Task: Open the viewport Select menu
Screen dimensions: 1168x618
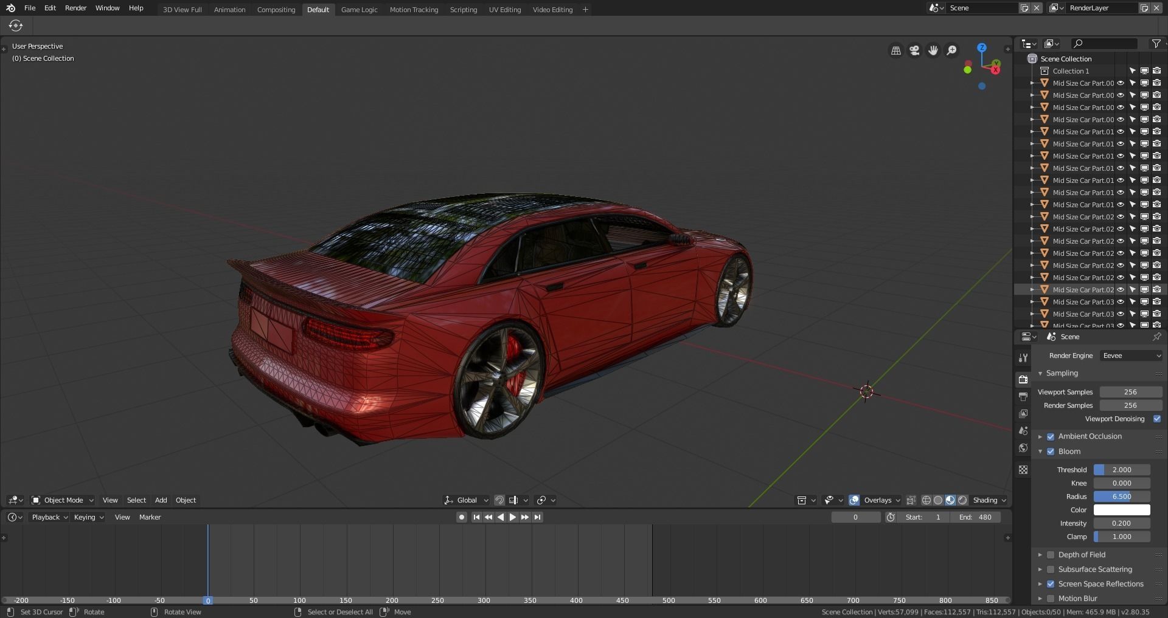Action: (136, 500)
